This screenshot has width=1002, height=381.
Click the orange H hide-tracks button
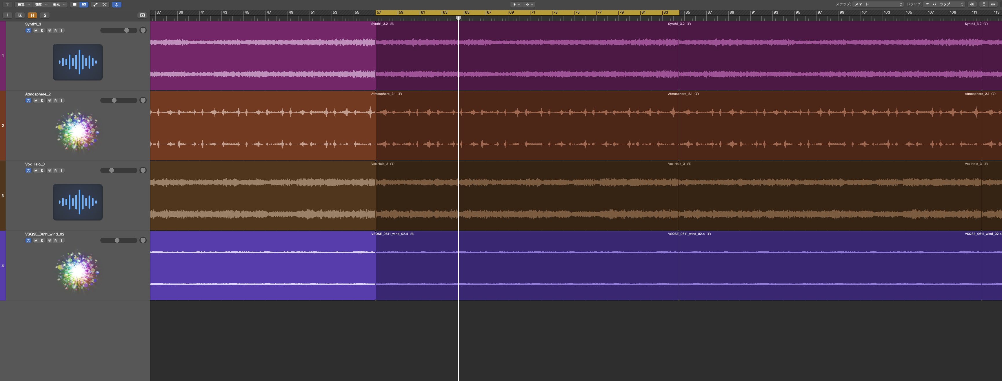point(32,15)
